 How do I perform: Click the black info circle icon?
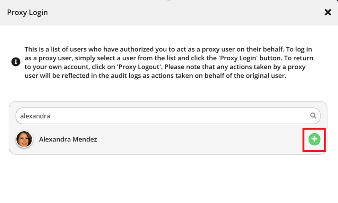[x=16, y=62]
